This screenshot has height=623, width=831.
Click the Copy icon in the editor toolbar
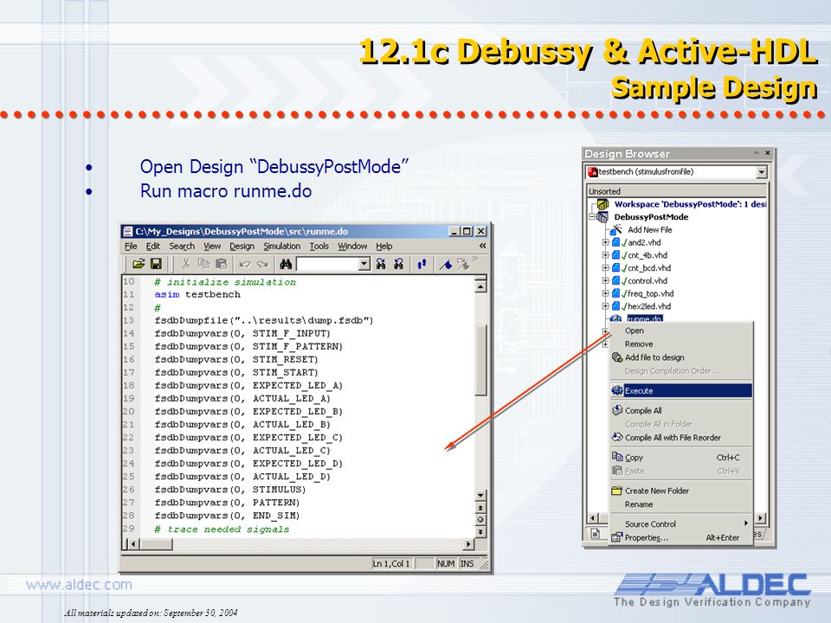(x=203, y=263)
